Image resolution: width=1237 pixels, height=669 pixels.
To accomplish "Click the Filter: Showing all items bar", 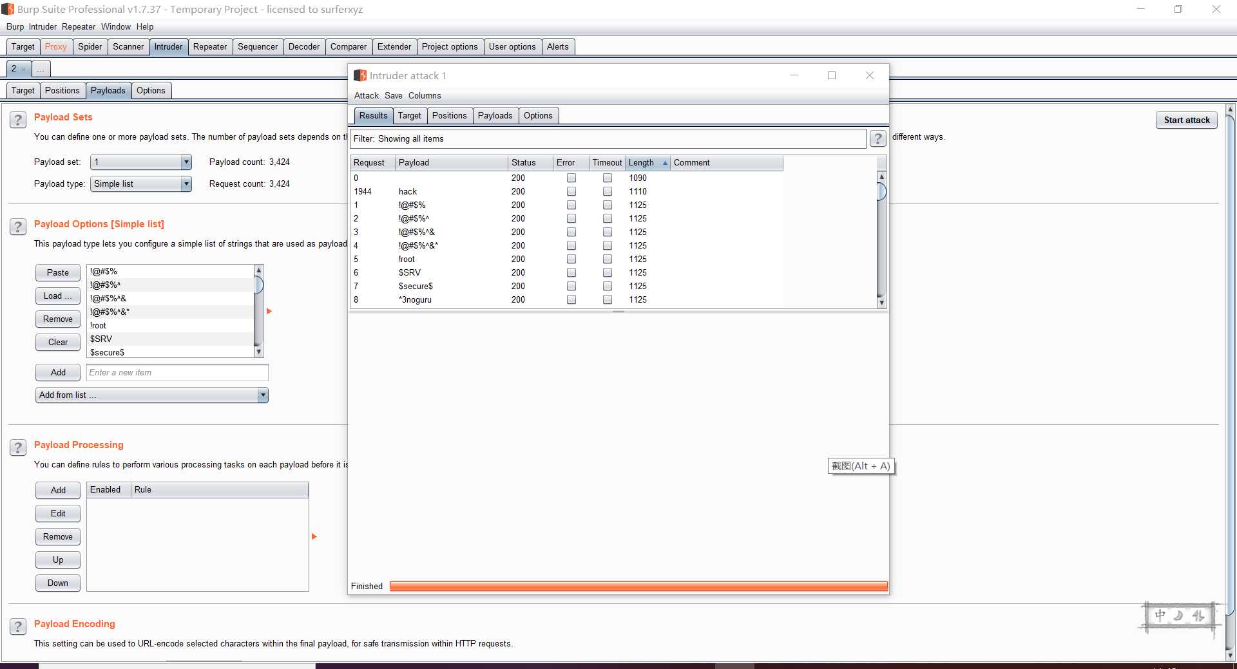I will click(608, 138).
